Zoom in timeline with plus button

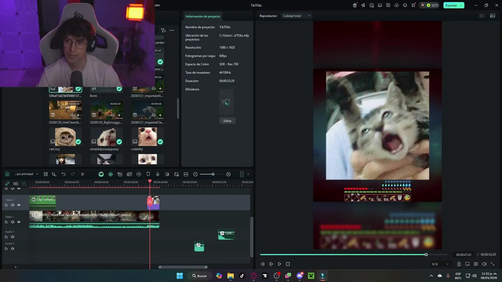pos(228,174)
